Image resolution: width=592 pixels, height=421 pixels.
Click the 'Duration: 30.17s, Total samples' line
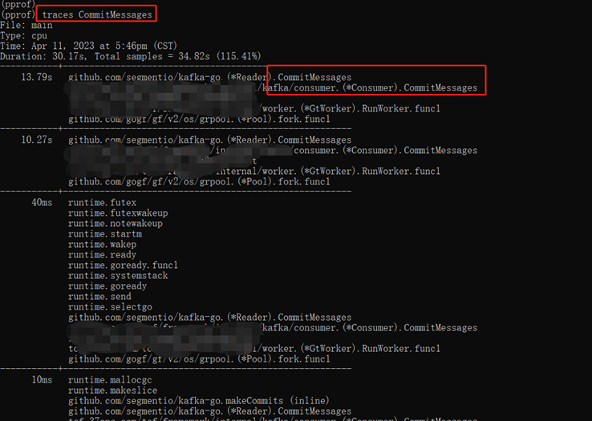130,57
